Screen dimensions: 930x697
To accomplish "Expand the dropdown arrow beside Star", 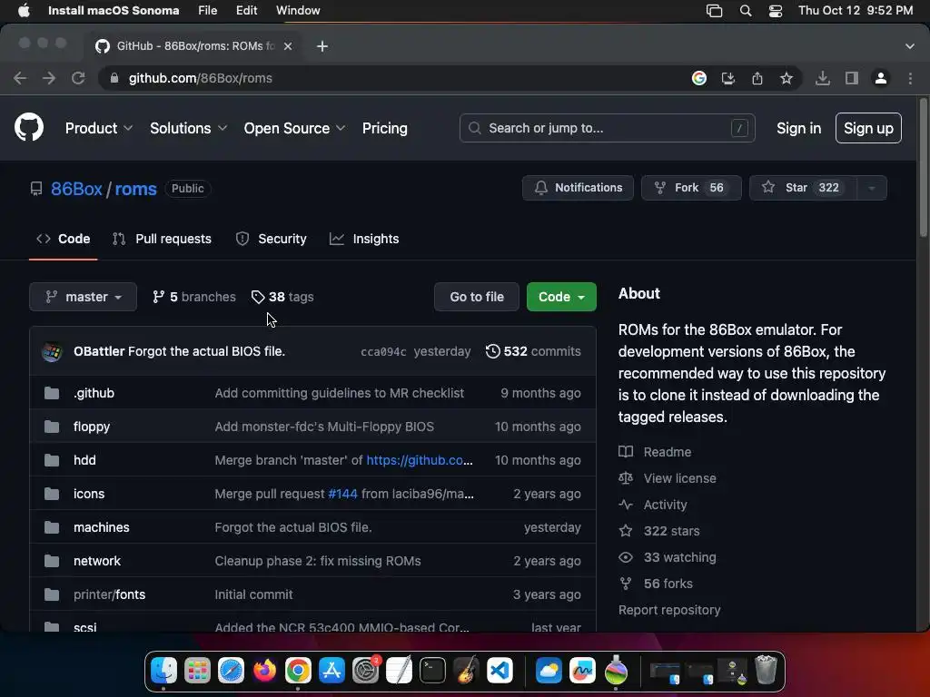I will [x=871, y=188].
